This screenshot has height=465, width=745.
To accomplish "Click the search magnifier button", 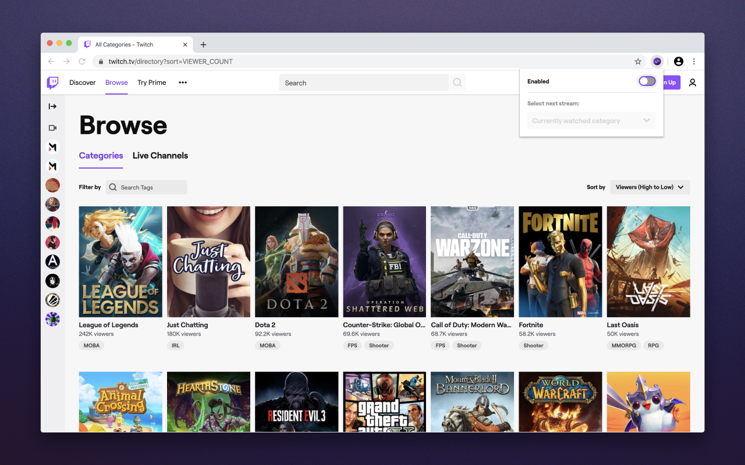I will (x=457, y=83).
